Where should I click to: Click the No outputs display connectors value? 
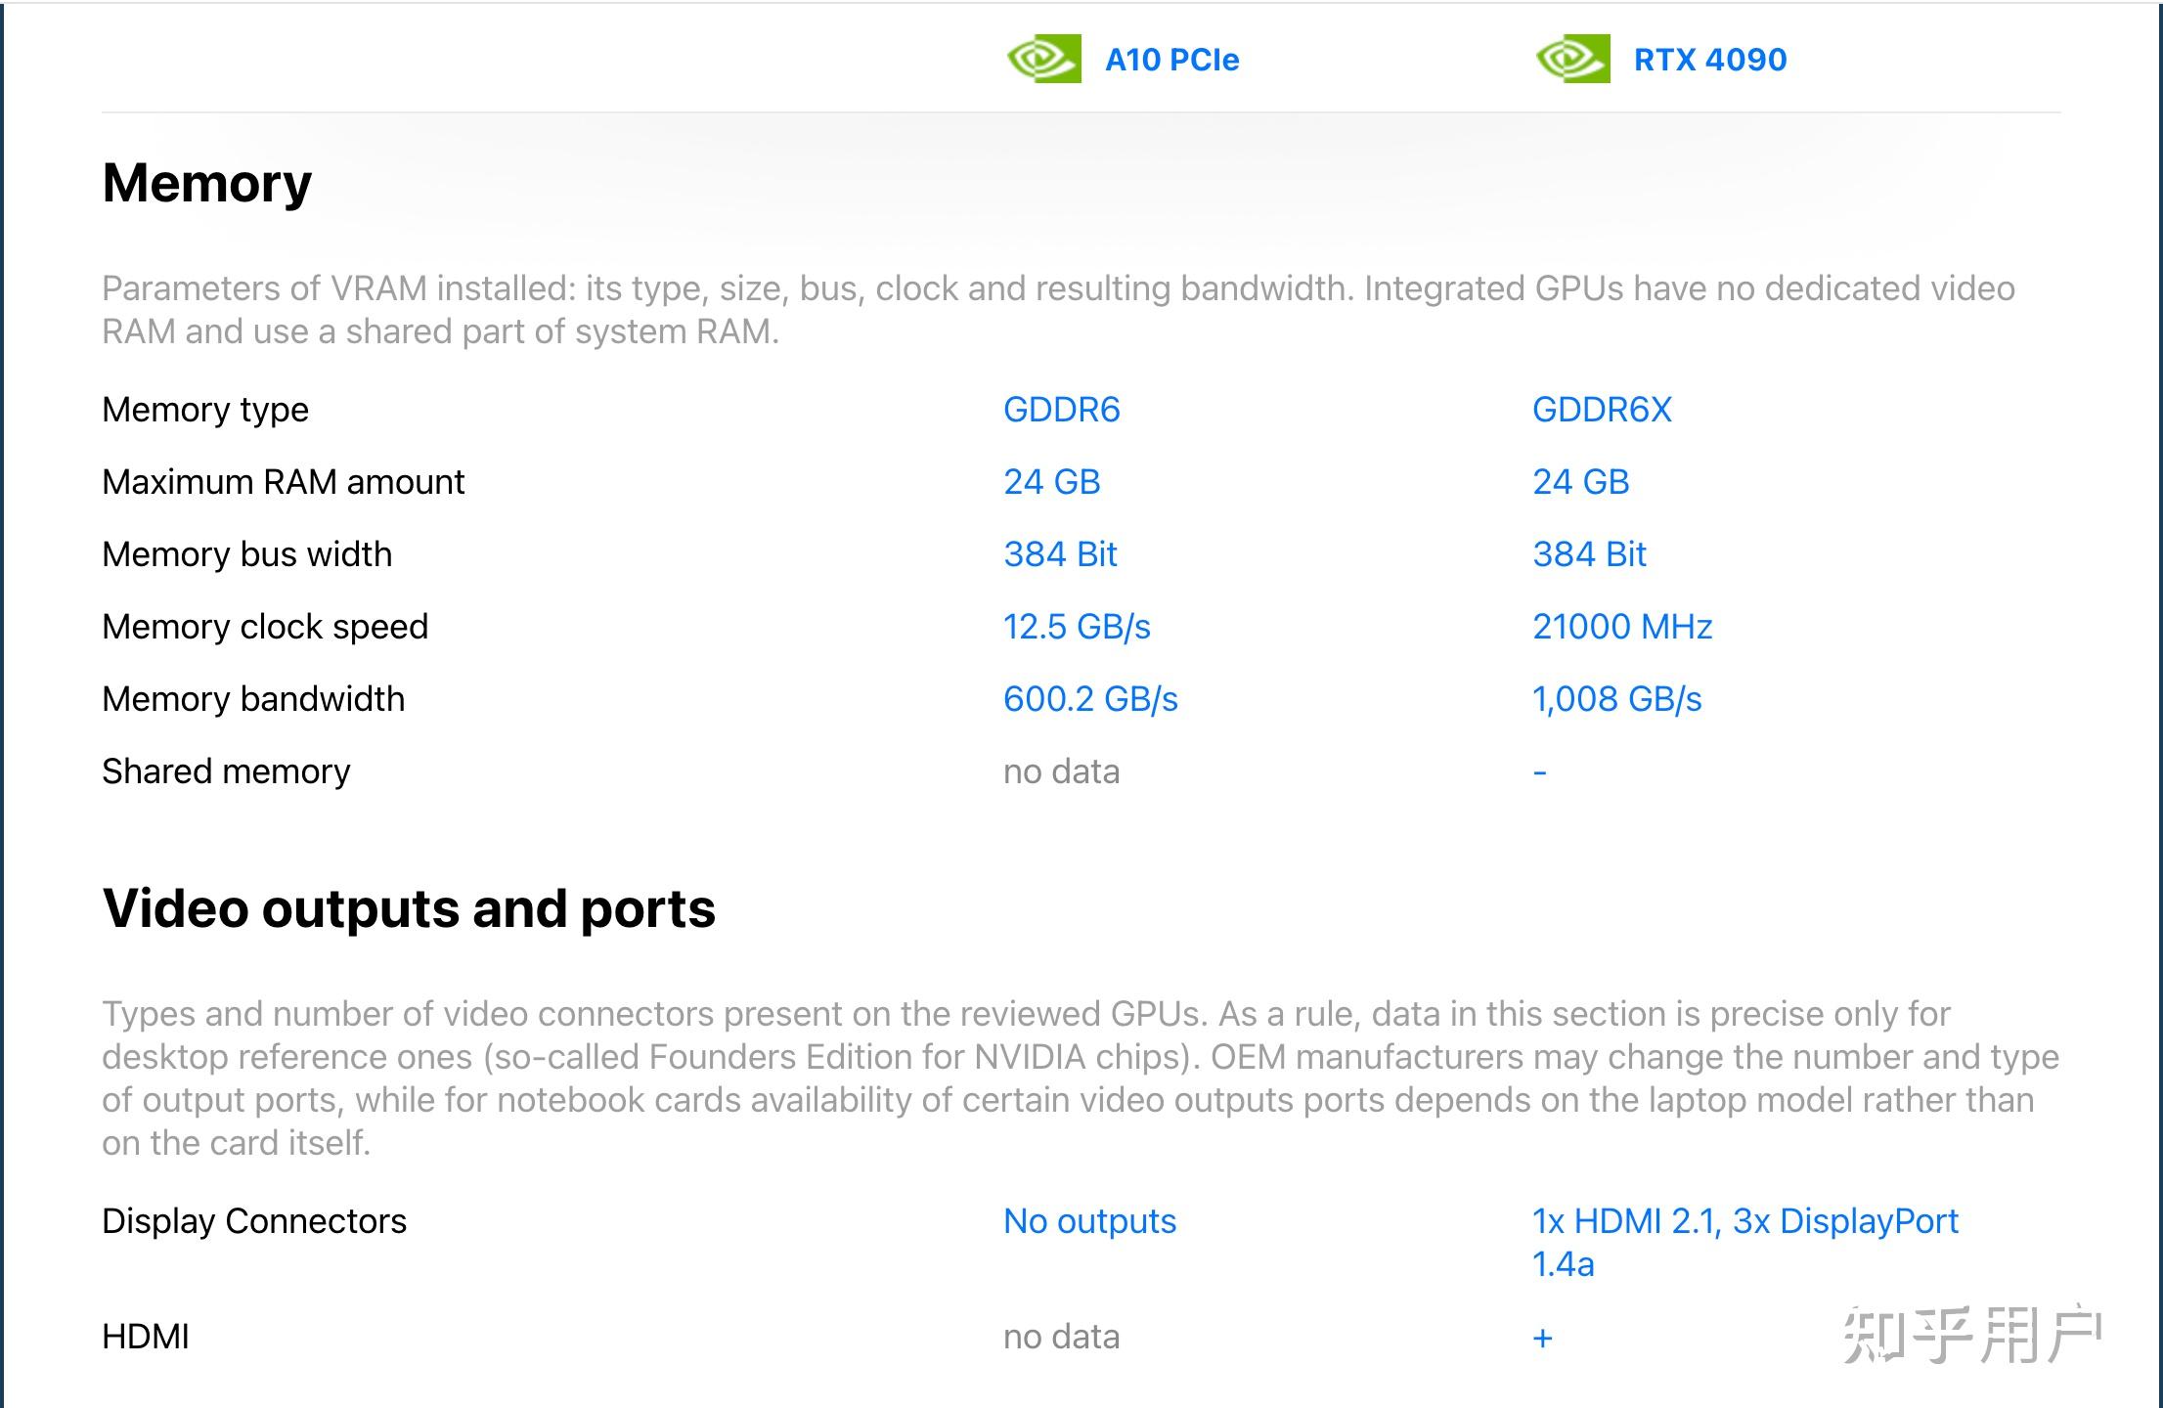[x=1089, y=1221]
